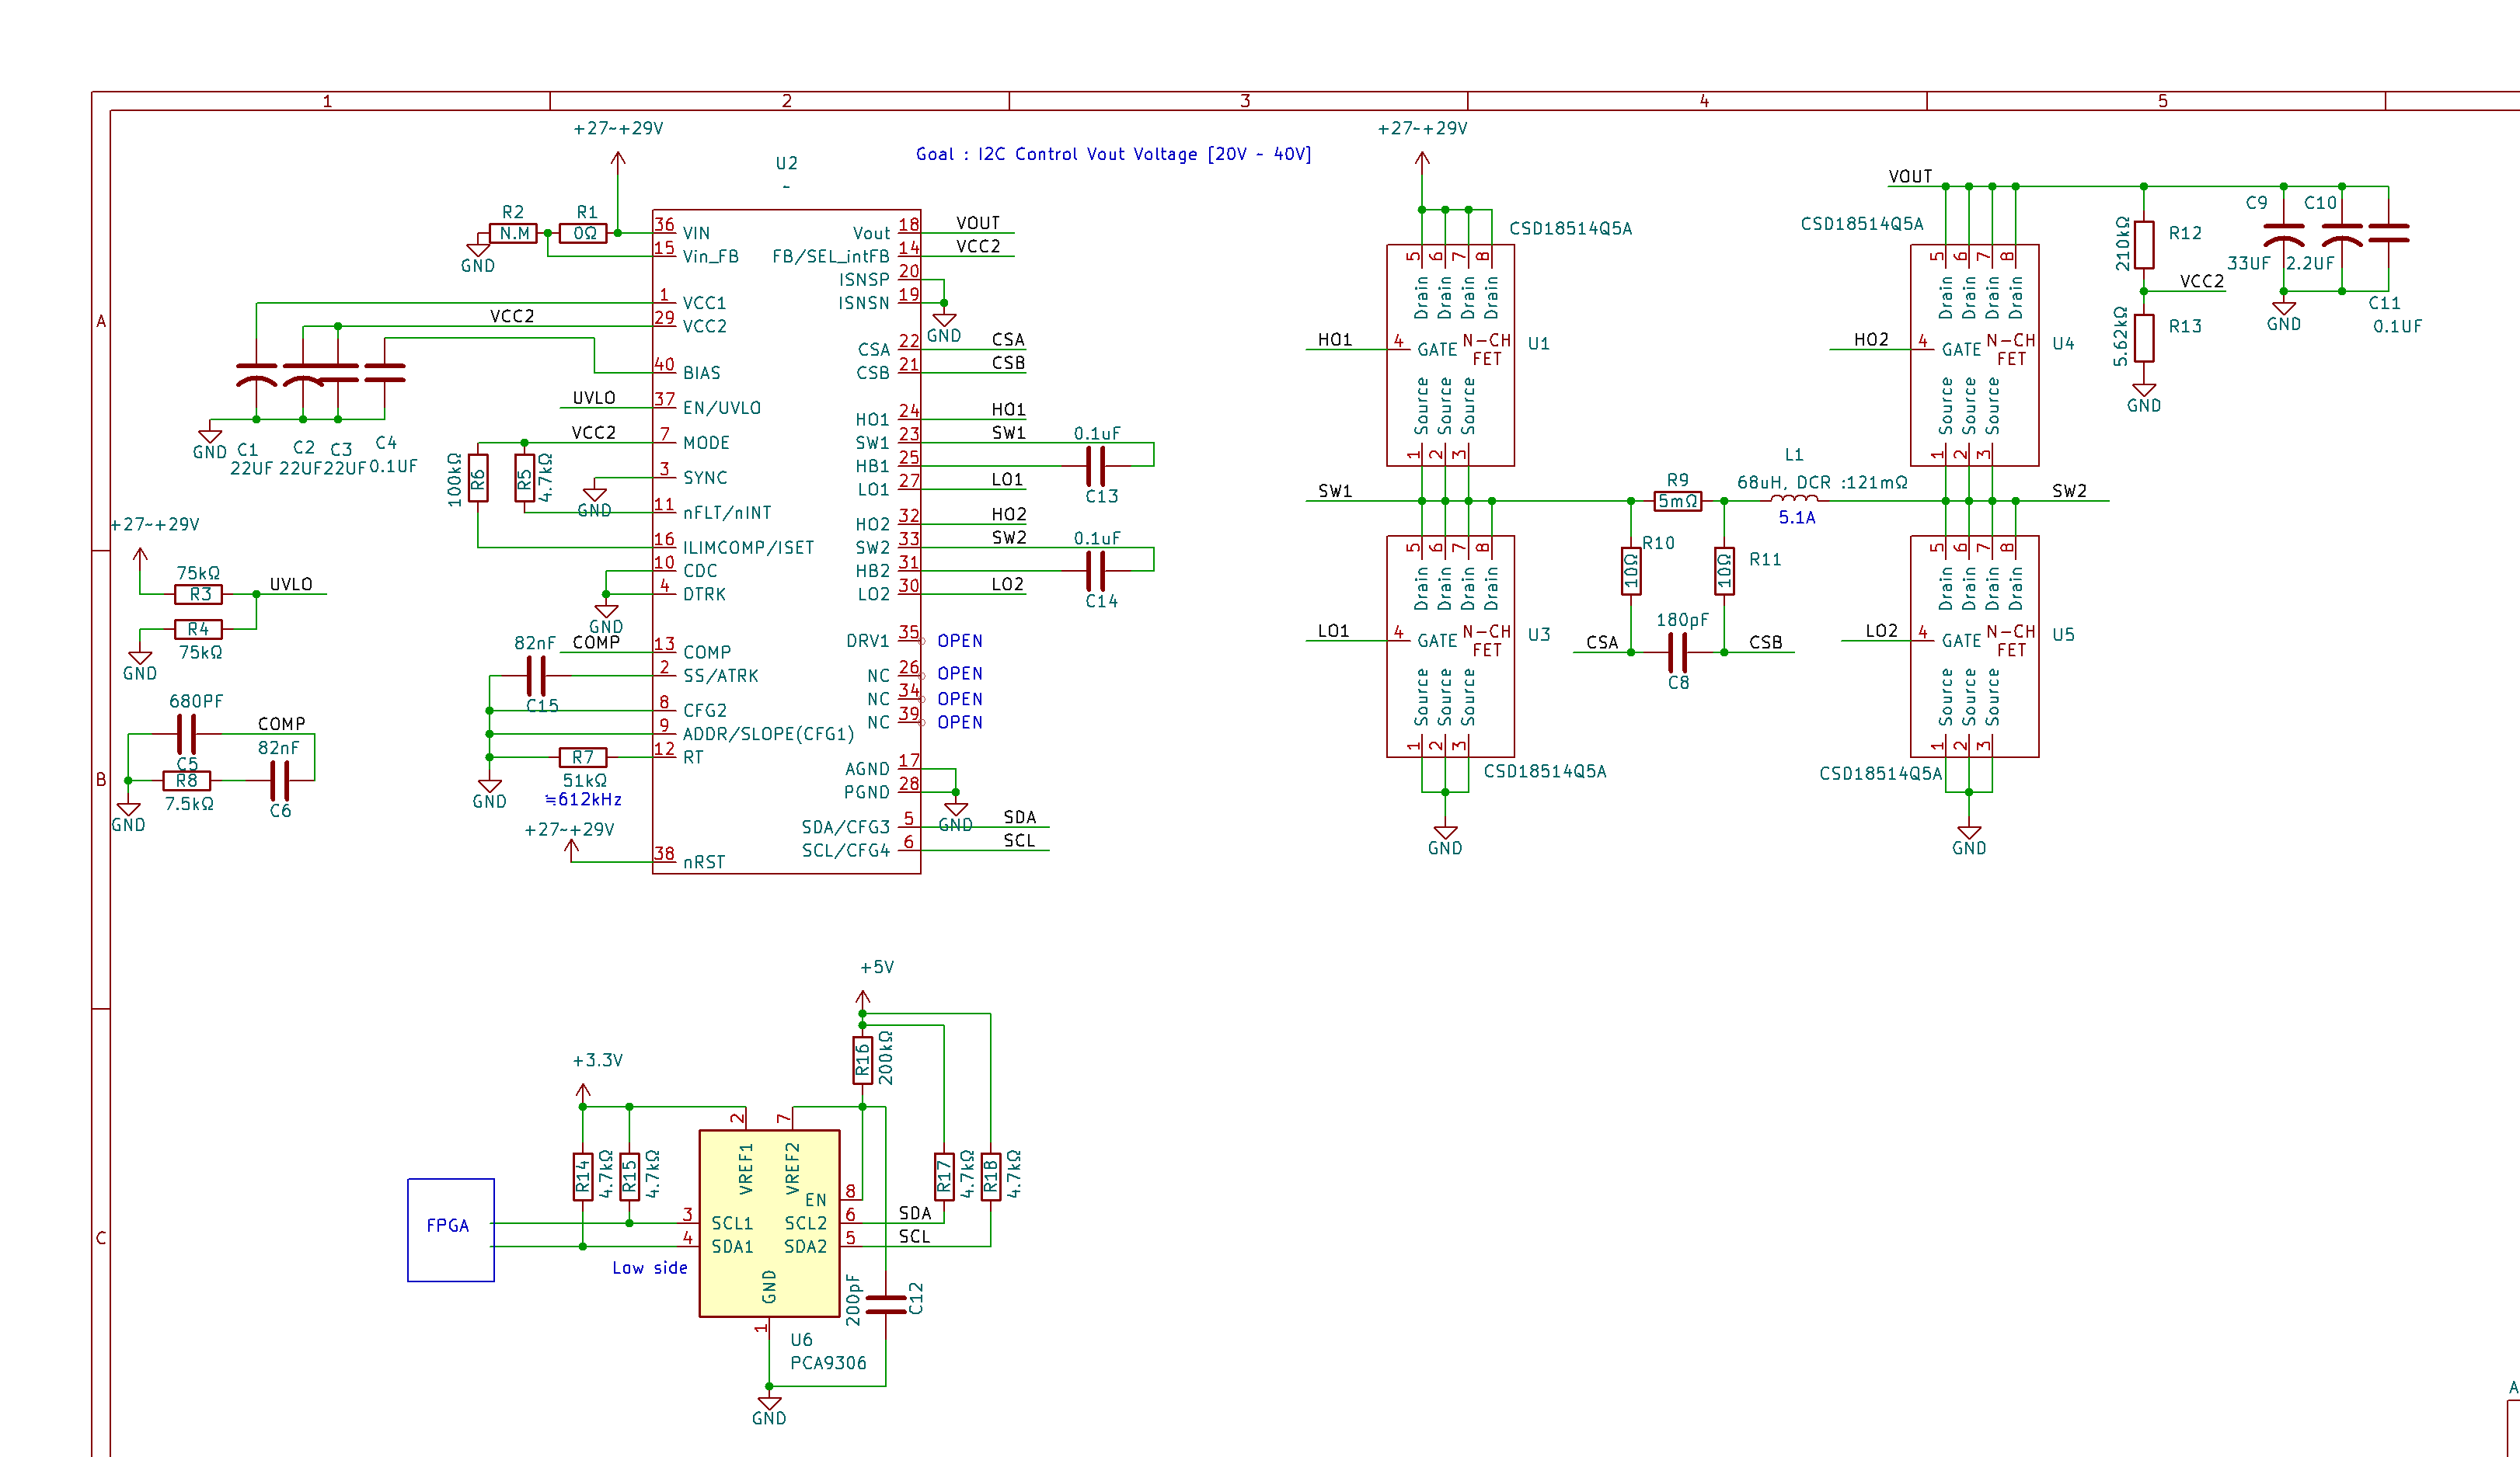Click the yellow PCA9306 U6 chip
Image resolution: width=2520 pixels, height=1457 pixels.
(x=769, y=1222)
